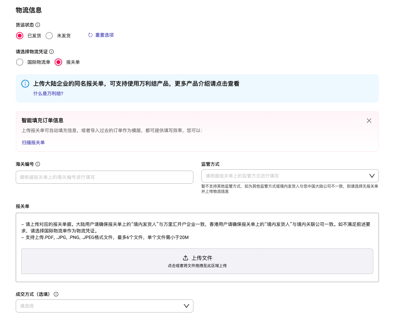Image resolution: width=393 pixels, height=321 pixels.
Task: Select 国际物流单 as logistics proof
Action: tap(20, 62)
